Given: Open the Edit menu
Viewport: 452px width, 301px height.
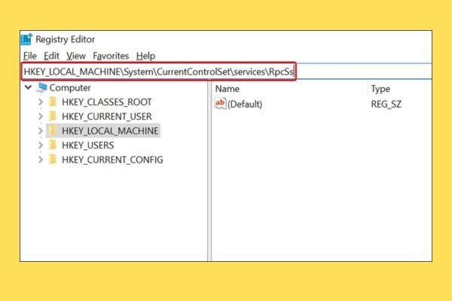Looking at the screenshot, I should (x=51, y=56).
